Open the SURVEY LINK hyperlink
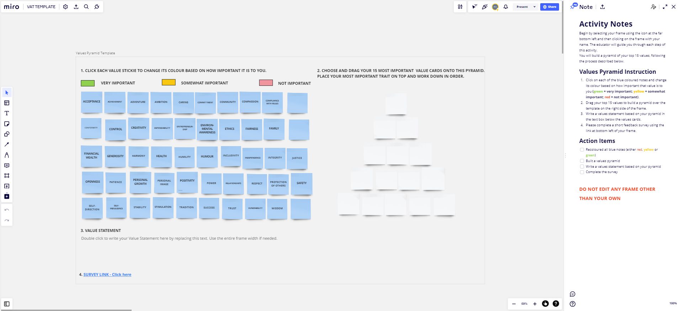The height and width of the screenshot is (311, 680). pos(107,274)
